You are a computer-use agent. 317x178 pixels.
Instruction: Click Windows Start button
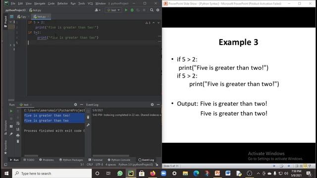click(x=6, y=174)
